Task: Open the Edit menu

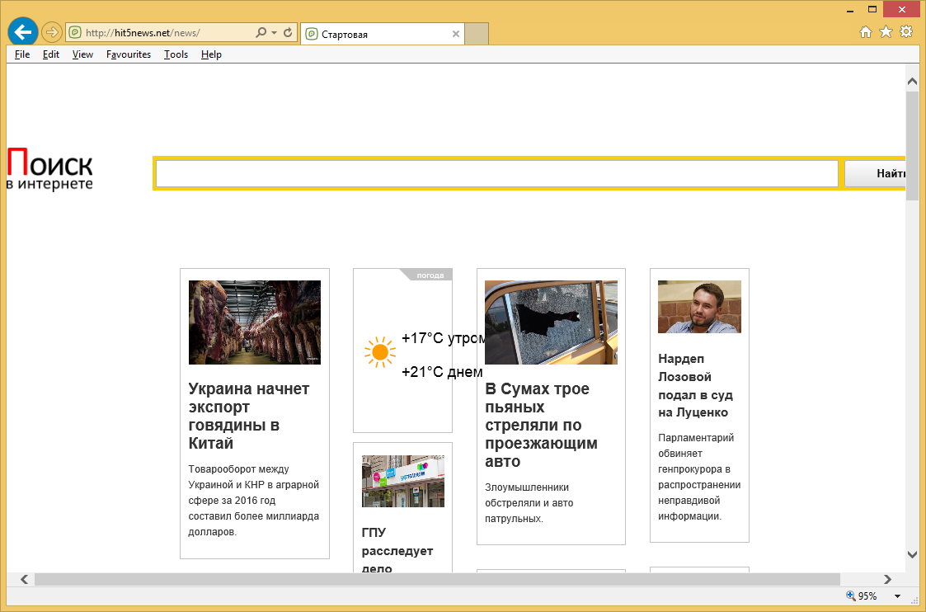Action: coord(51,54)
